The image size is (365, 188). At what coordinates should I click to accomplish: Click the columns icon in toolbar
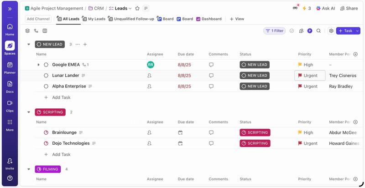pos(45,31)
